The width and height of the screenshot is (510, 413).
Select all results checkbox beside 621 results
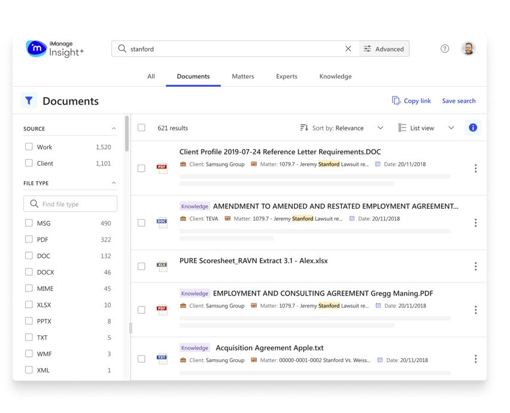click(141, 127)
